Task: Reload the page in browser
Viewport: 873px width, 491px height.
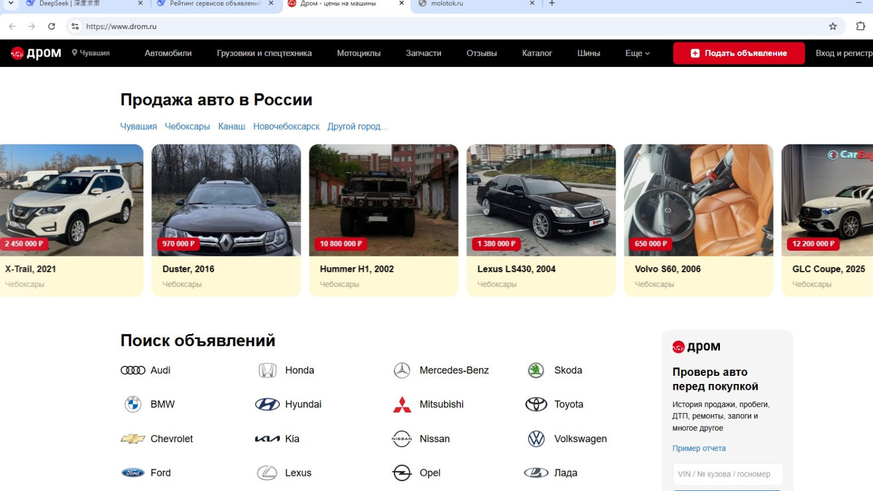Action: (52, 26)
